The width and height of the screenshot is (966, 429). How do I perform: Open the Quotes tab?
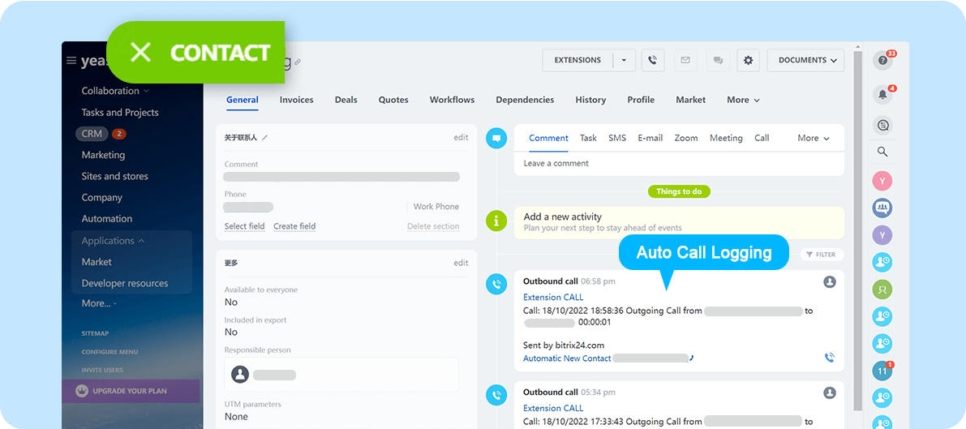click(393, 100)
